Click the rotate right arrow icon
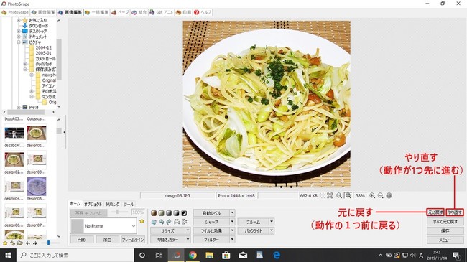 169,222
